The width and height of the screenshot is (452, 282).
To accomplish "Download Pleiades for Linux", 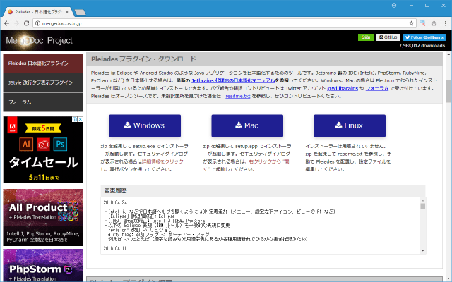I will tap(350, 125).
